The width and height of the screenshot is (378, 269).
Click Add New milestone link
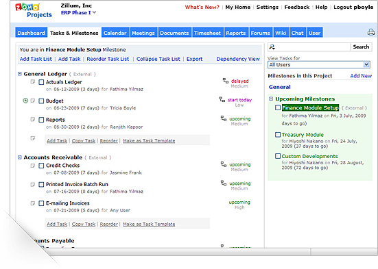[x=361, y=76]
